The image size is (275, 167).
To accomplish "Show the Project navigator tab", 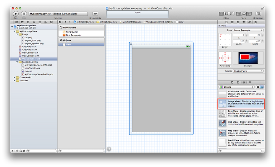I will click(x=16, y=22).
